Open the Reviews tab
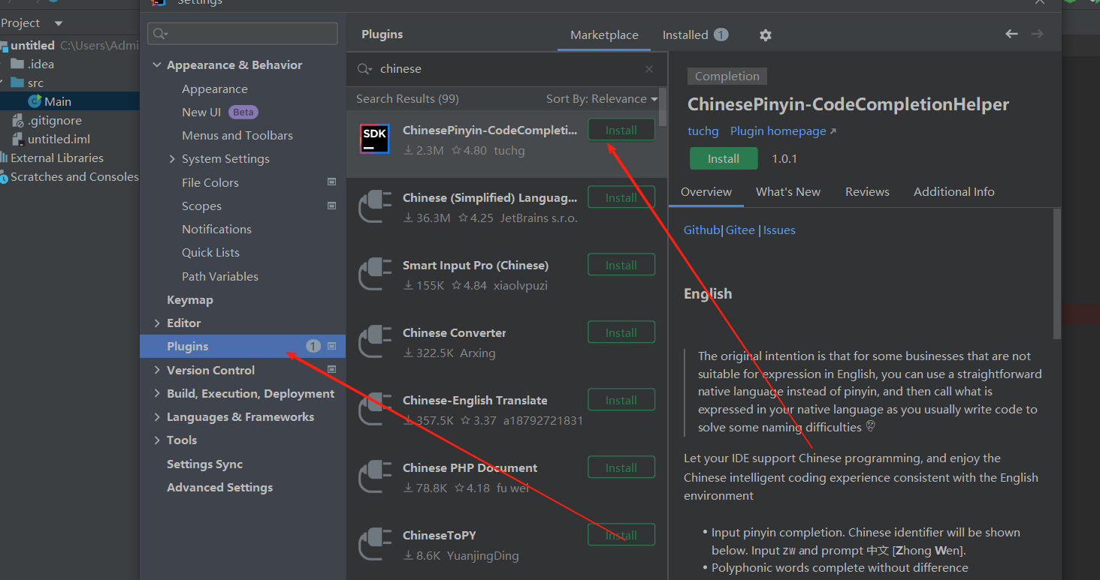Viewport: 1100px width, 580px height. pyautogui.click(x=867, y=192)
